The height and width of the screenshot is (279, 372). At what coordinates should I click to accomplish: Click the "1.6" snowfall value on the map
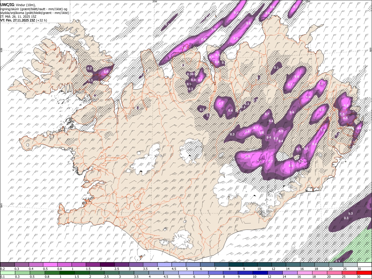(323, 130)
